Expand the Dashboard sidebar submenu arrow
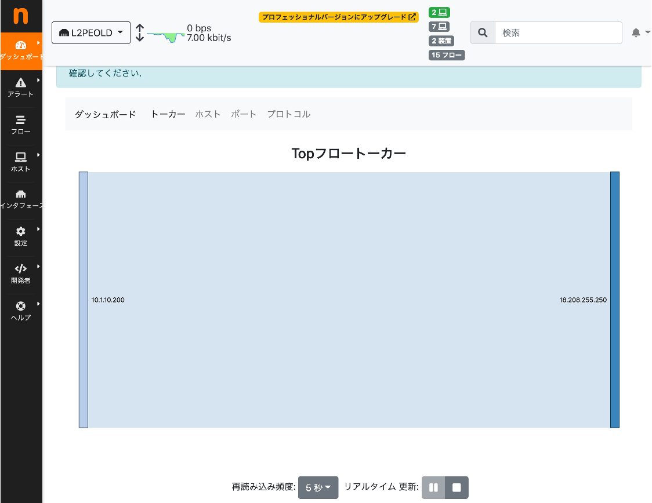This screenshot has height=503, width=652. pos(38,43)
